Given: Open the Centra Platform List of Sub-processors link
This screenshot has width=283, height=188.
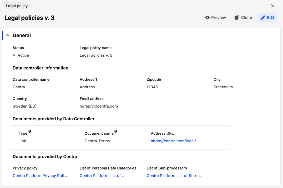Looking at the screenshot, I should 174,176.
